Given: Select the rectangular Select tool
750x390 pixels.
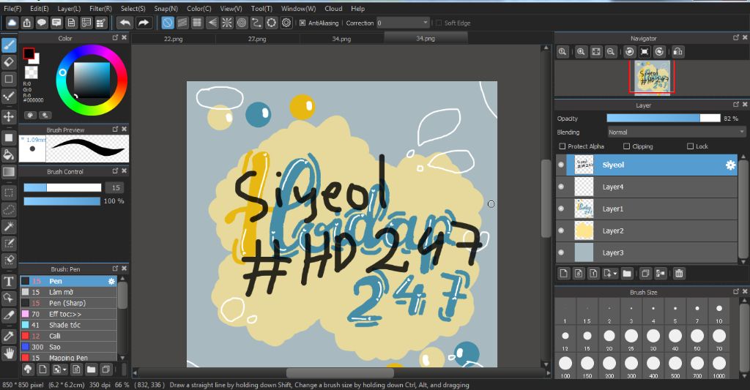Looking at the screenshot, I should tap(9, 192).
